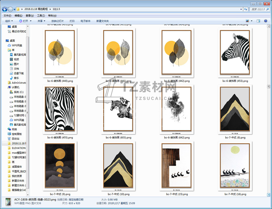Select 回收站 in the navigation pane
Screen dimensions: 272x209
pyautogui.click(x=15, y=138)
